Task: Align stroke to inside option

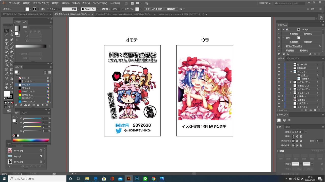Action: 297,145
